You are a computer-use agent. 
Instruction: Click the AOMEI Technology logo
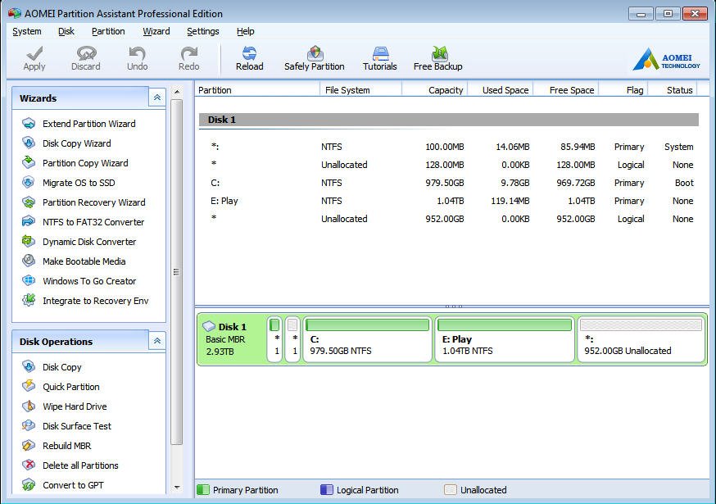(667, 60)
